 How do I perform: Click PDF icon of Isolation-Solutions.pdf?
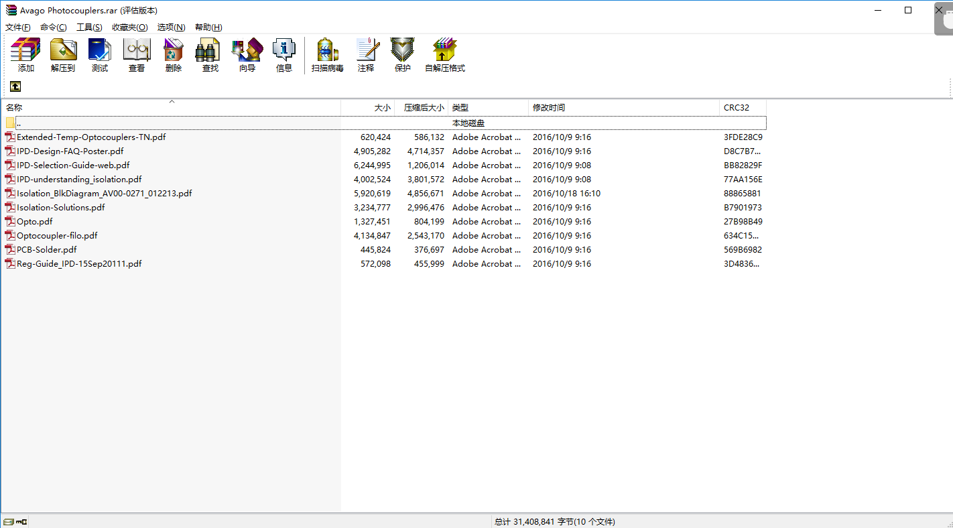10,207
